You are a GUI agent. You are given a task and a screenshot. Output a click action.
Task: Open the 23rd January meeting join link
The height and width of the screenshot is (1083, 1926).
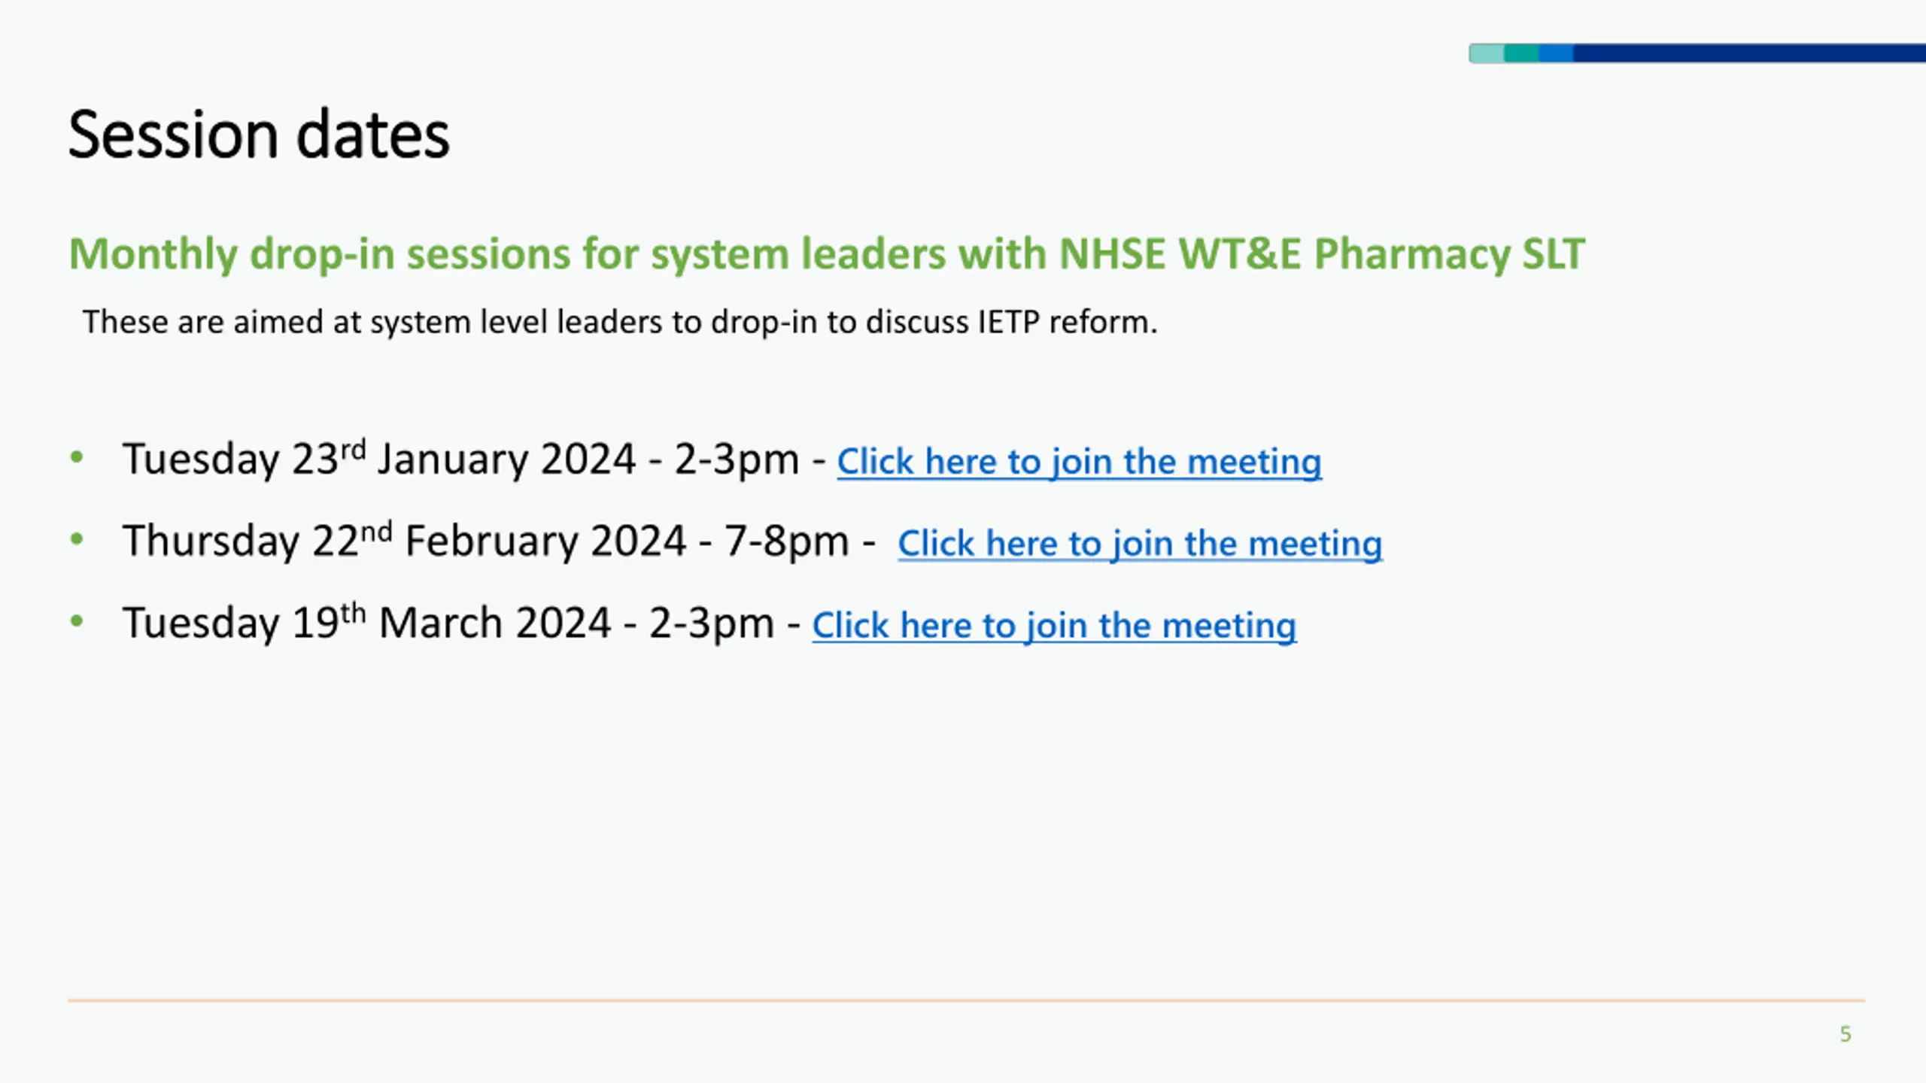[x=1079, y=461]
